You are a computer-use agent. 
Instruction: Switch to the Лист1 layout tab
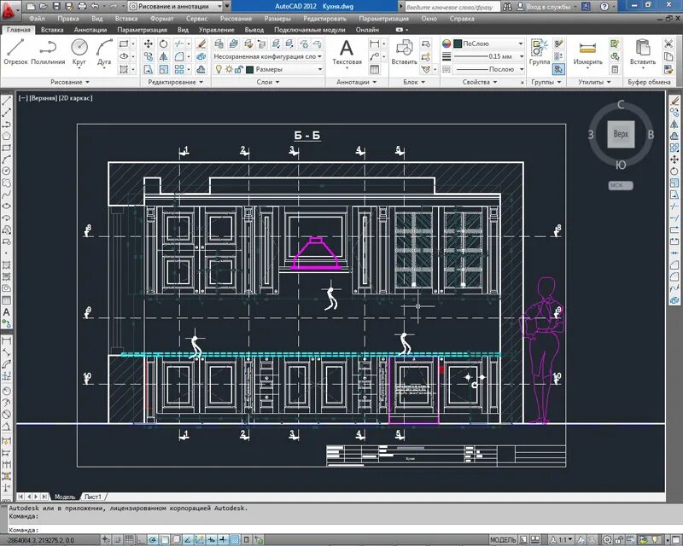point(93,497)
